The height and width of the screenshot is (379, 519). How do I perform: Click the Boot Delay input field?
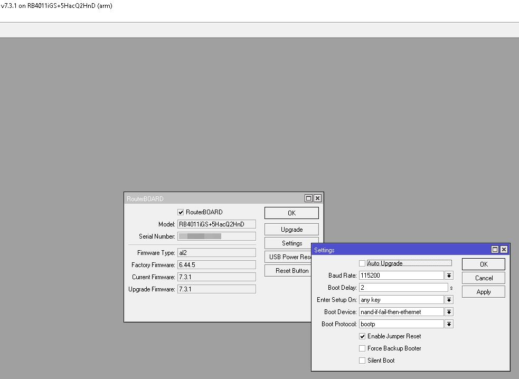click(x=403, y=288)
